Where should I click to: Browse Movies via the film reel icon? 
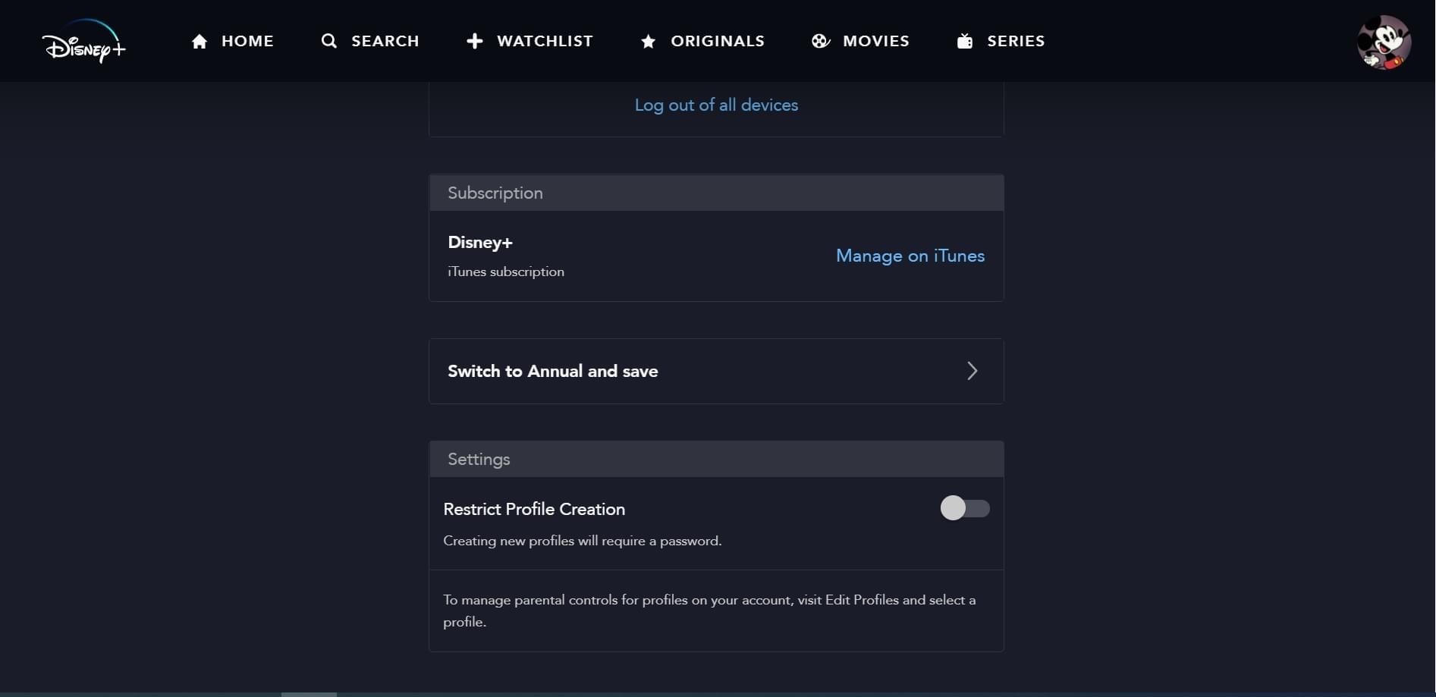821,41
